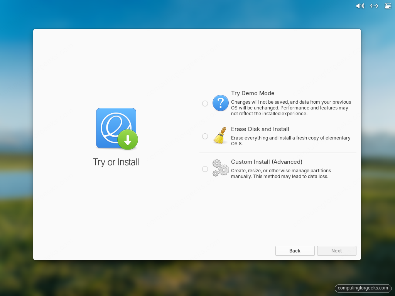The image size is (395, 296).
Task: Click the 'Create, resize, or otherwise manage' description
Action: 281,173
